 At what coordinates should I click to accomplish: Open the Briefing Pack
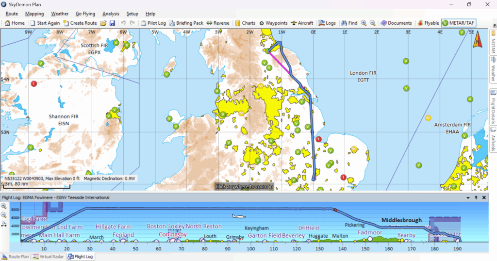pos(186,23)
